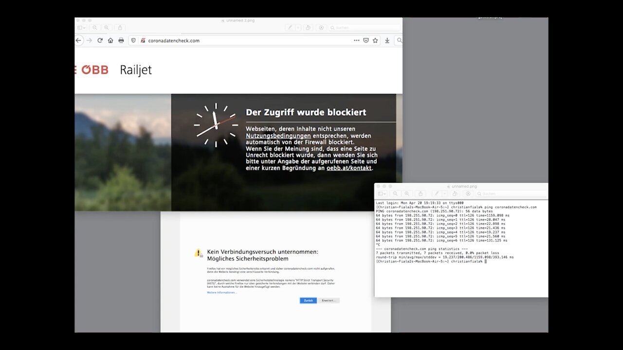Zoom out in the unnamed.png Preview window
The height and width of the screenshot is (350, 623).
coord(395,193)
